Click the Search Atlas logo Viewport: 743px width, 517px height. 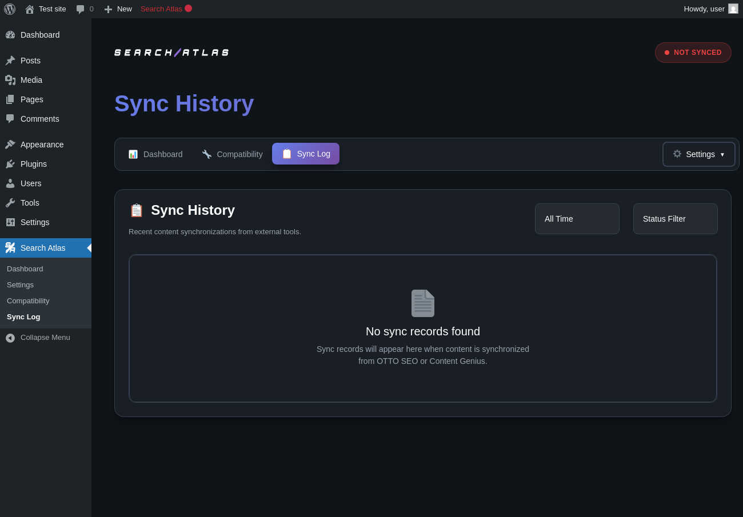(x=171, y=53)
